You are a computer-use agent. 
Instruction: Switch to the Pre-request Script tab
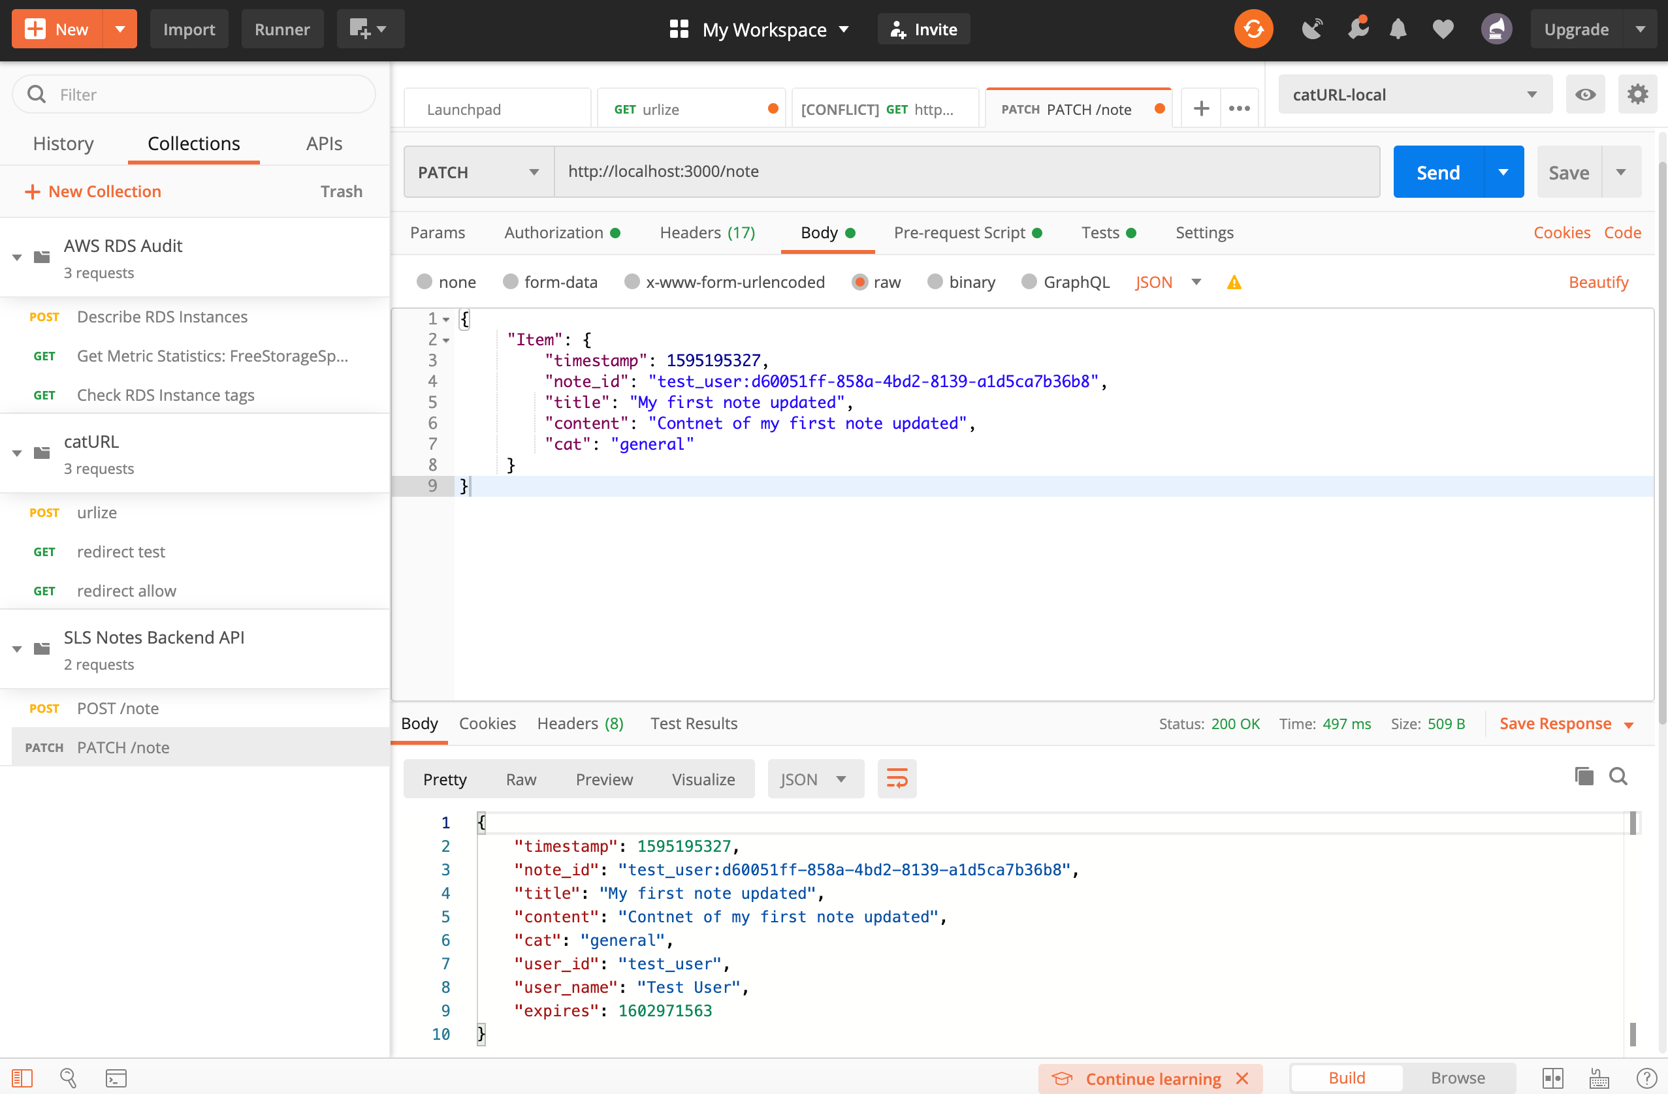[959, 232]
